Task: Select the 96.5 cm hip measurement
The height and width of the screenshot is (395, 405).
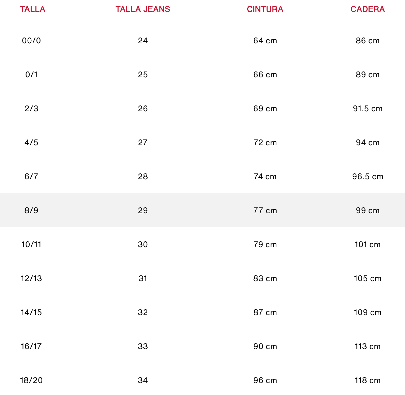Action: click(368, 176)
